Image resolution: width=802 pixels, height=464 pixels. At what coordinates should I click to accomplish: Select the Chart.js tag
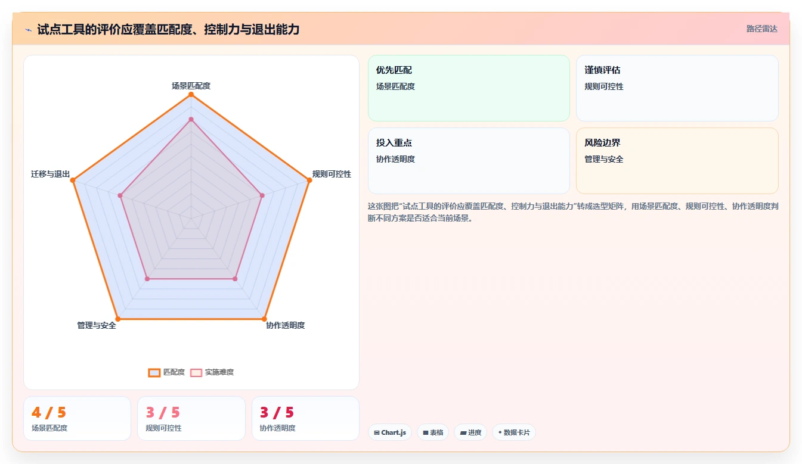390,432
